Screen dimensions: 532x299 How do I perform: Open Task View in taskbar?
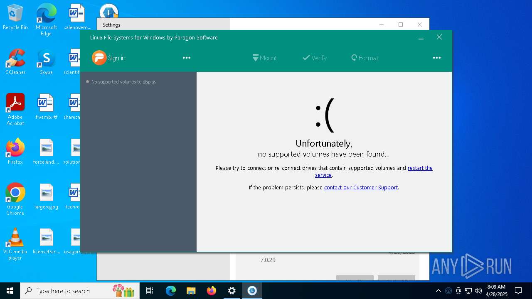tap(150, 291)
